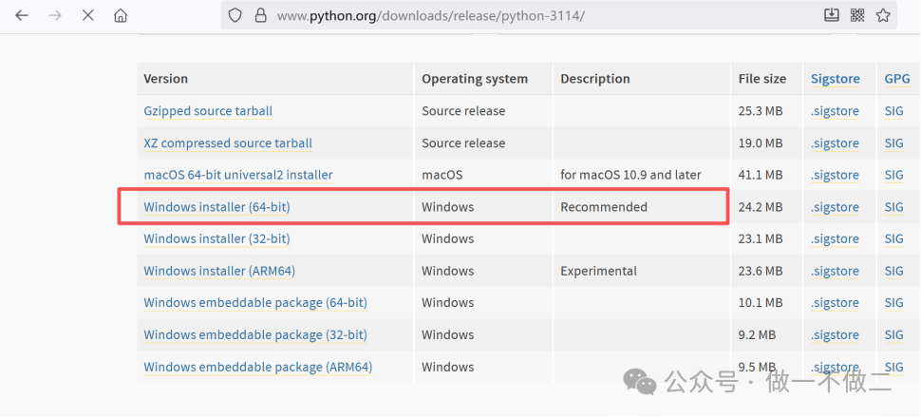Viewport: 921px width, 418px height.
Task: Download Windows embeddable package (ARM64)
Action: pos(258,367)
